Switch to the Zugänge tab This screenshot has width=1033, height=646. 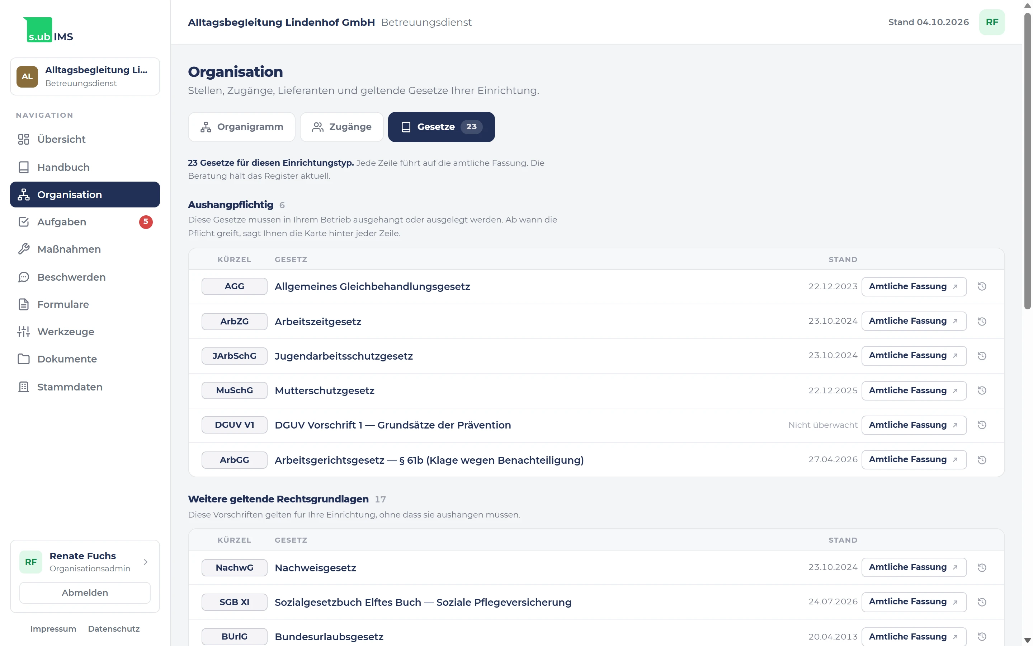click(341, 127)
